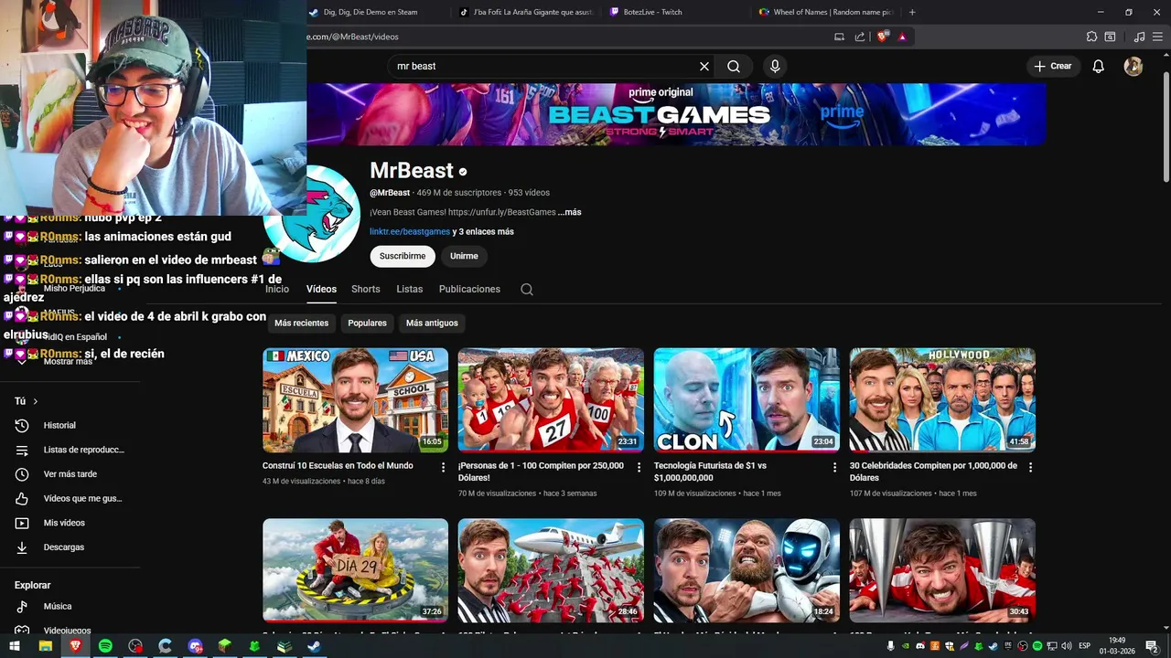
Task: Open the sidebar search panel icon
Action: coord(1110,37)
